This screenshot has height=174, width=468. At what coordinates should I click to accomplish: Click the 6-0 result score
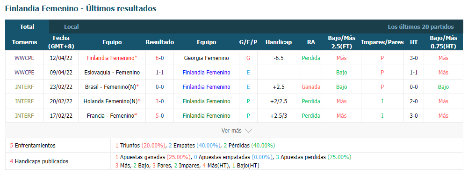pyautogui.click(x=159, y=58)
